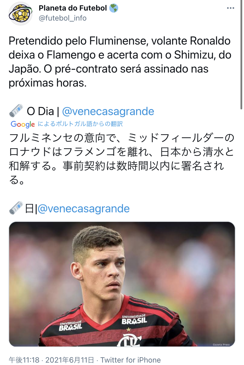Open @venecasagrande link after "O Dia |"
The width and height of the screenshot is (244, 365).
108,111
